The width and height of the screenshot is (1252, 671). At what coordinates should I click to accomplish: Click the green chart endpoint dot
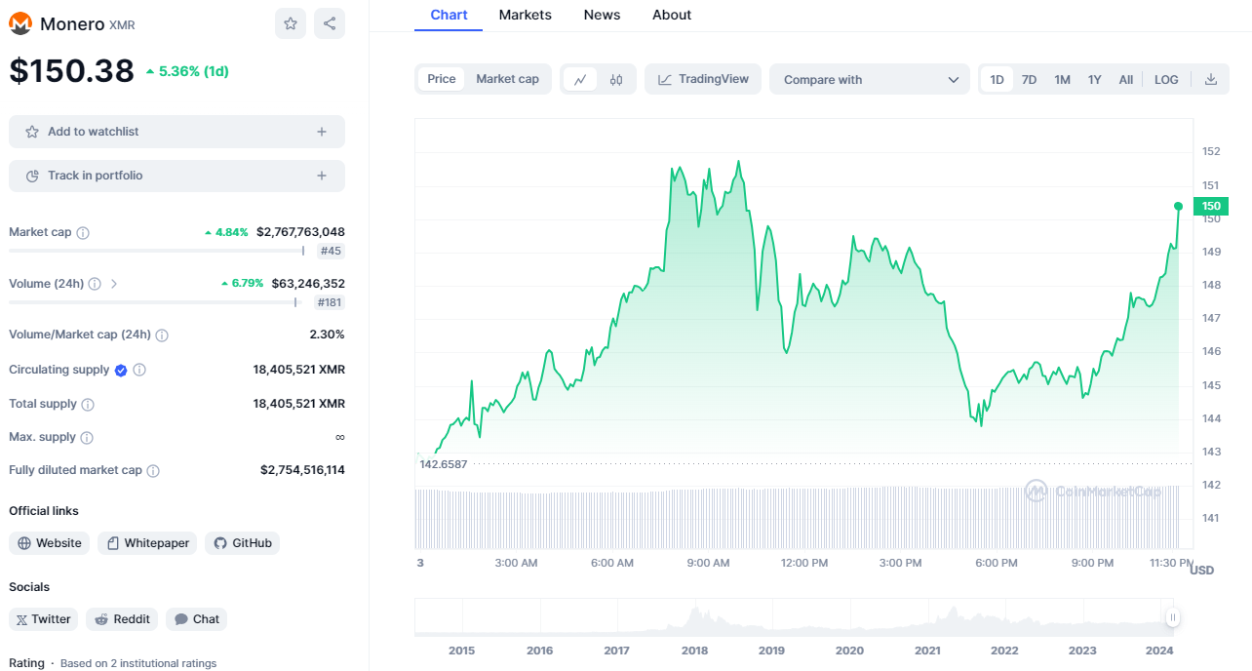point(1178,206)
